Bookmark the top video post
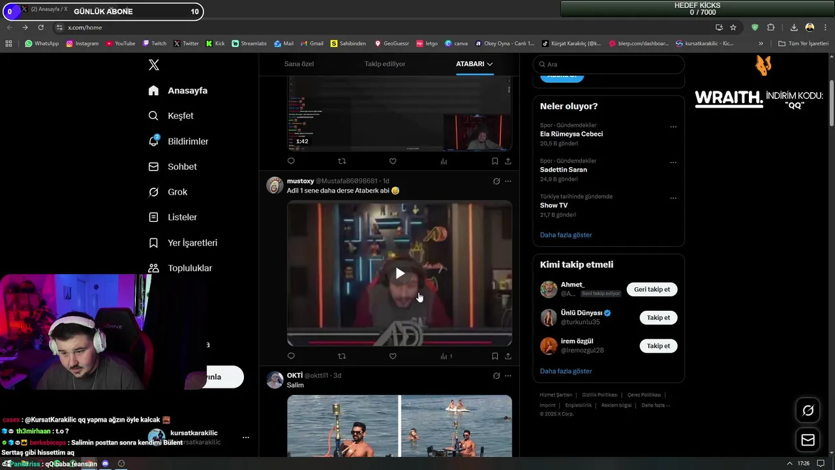 pos(494,161)
